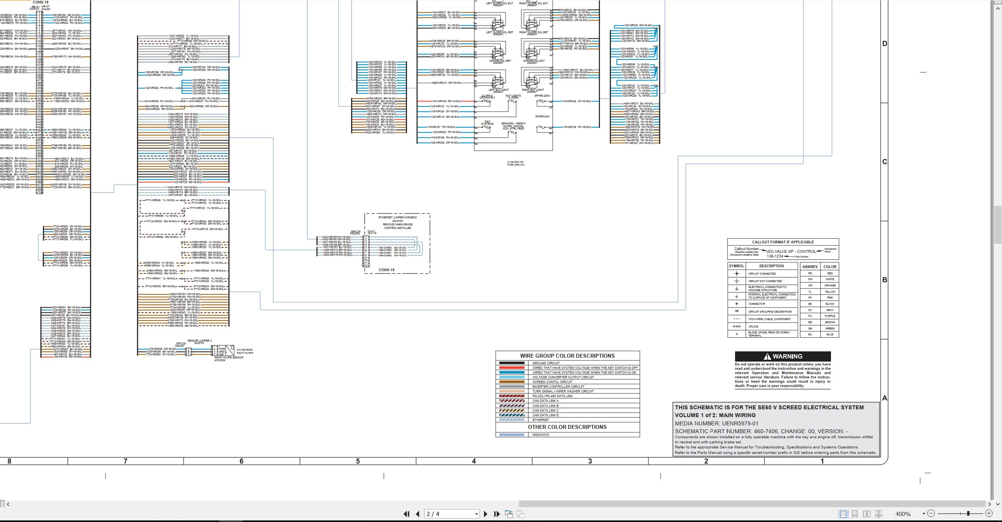Go to the next page
This screenshot has width=1002, height=522.
point(486,514)
